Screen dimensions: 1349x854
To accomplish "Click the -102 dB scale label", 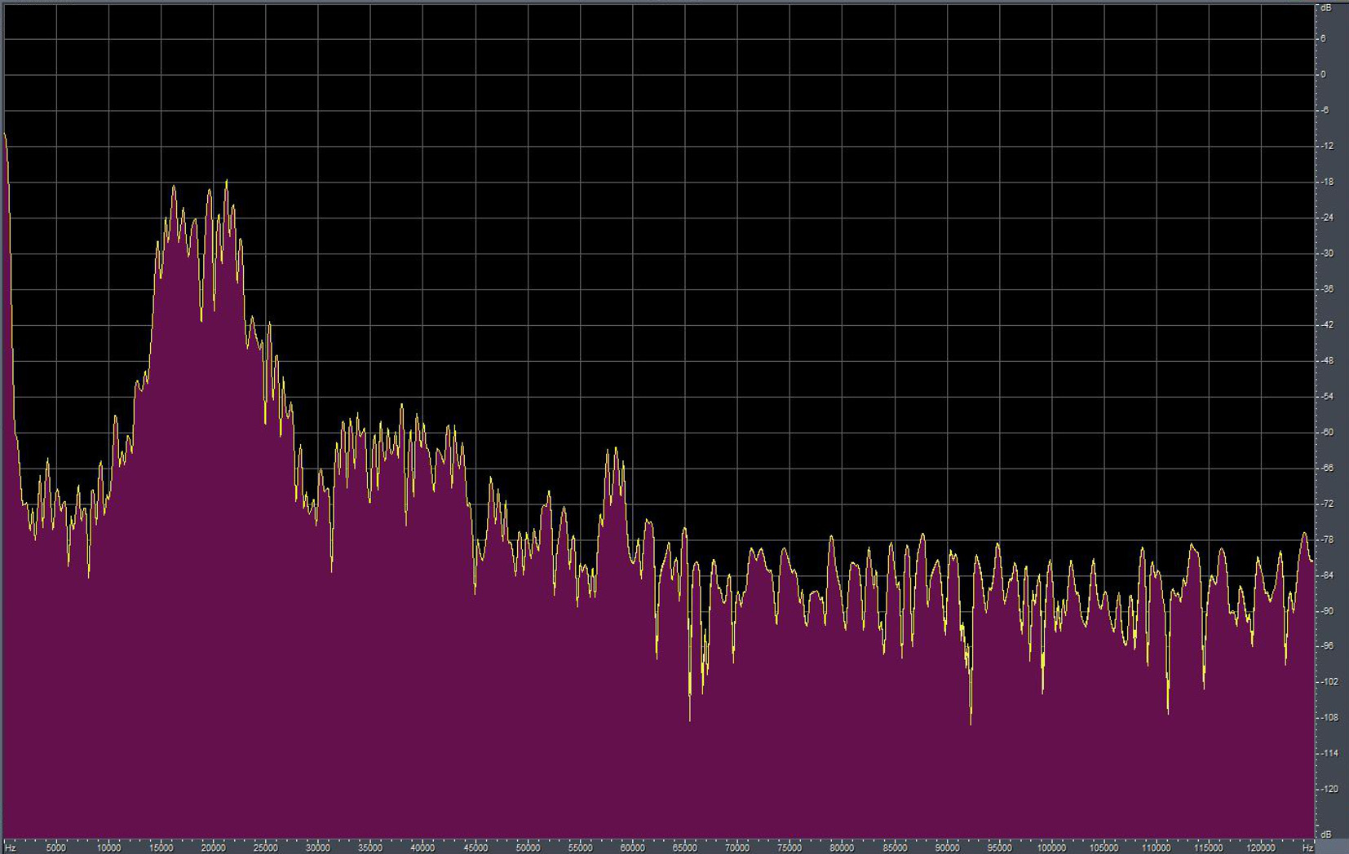I will pos(1329,681).
